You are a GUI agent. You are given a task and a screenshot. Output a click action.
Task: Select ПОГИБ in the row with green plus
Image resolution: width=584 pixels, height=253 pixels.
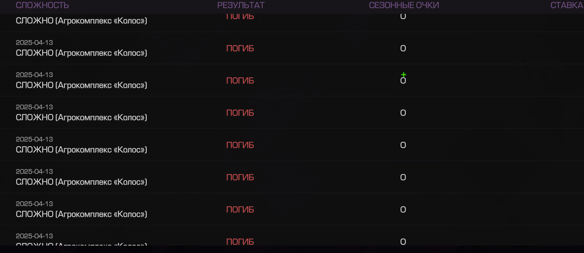(x=240, y=81)
